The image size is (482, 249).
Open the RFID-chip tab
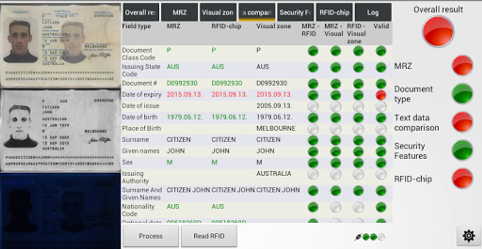tap(334, 12)
